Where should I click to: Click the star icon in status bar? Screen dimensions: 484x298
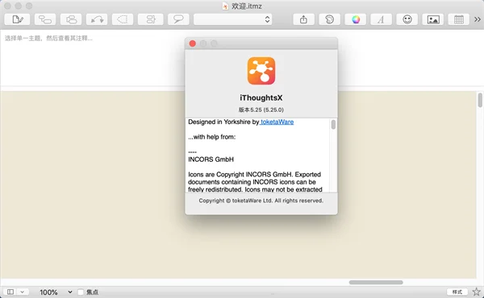click(476, 292)
